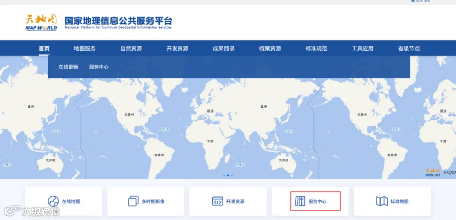Open the 成果目录 navigation menu
This screenshot has height=220, width=456.
tap(223, 48)
